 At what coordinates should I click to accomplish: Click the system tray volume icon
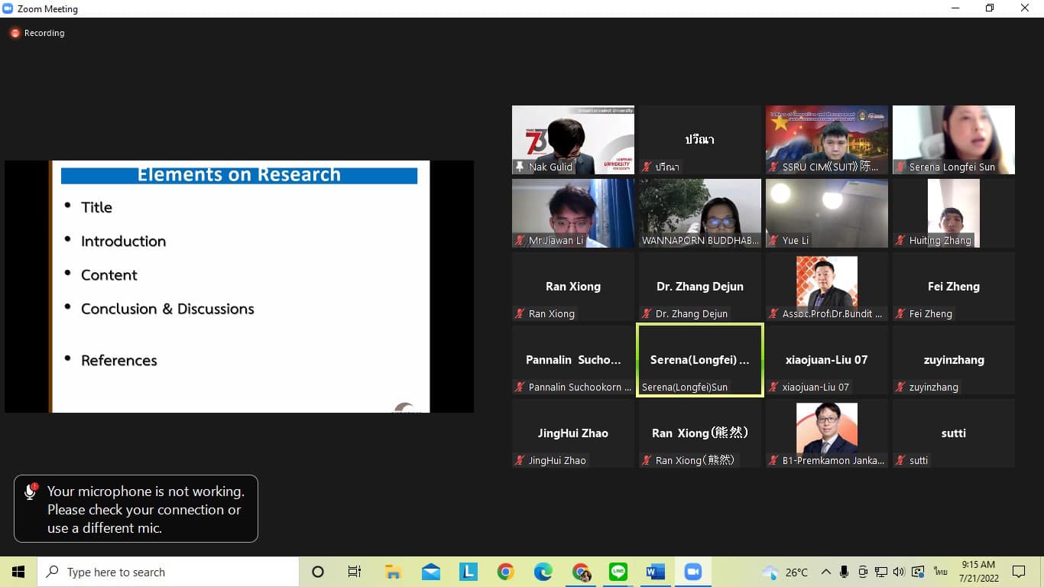[899, 572]
